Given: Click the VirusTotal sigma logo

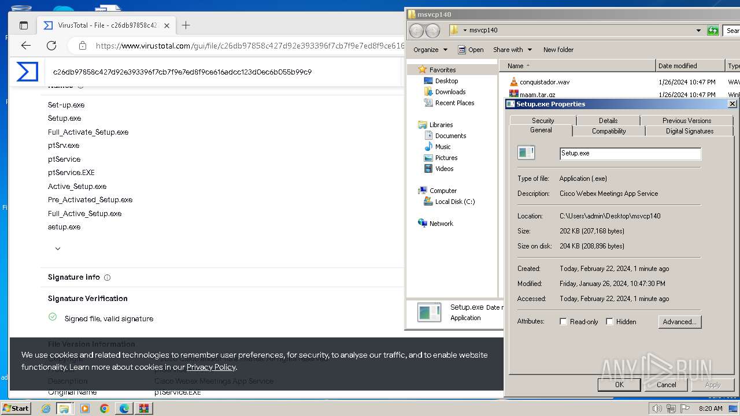Looking at the screenshot, I should pos(27,72).
